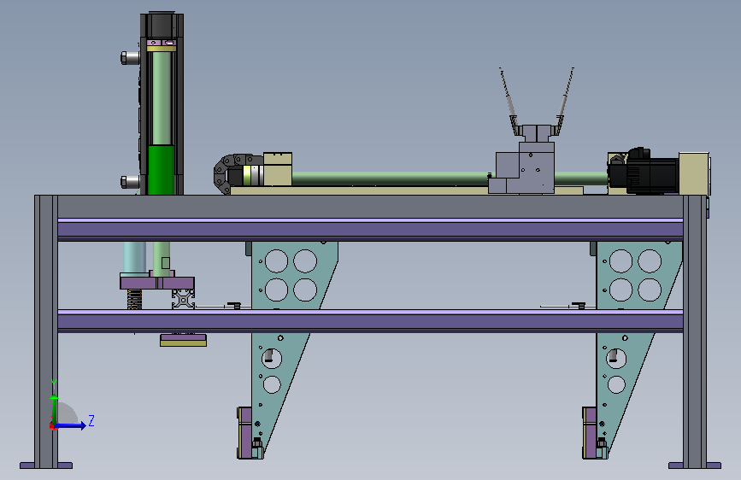
Task: Pick the light-blue cylinder under the table
Action: [x=134, y=257]
